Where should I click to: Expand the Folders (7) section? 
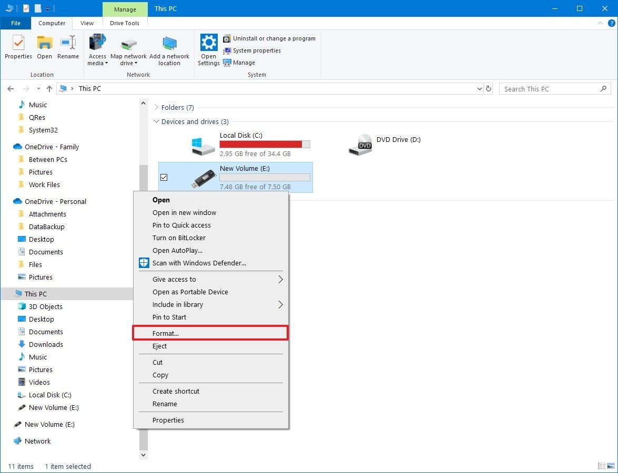point(156,108)
